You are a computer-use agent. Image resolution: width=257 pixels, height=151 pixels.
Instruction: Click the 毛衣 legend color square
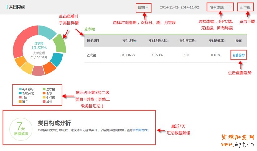pyautogui.click(x=44, y=93)
